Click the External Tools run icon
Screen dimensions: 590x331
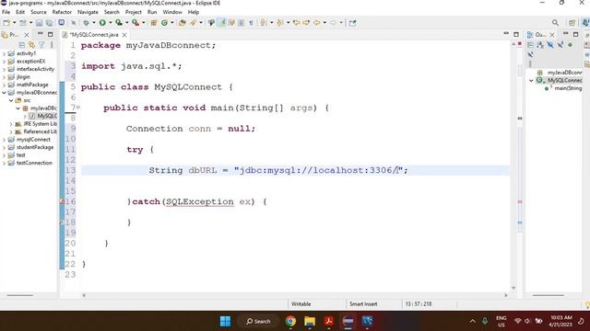[136, 23]
